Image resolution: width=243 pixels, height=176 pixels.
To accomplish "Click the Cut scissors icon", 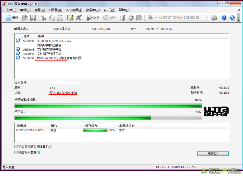I will click(x=43, y=18).
